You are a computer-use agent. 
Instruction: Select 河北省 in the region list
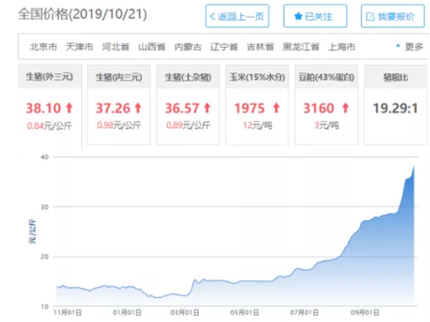pos(116,47)
